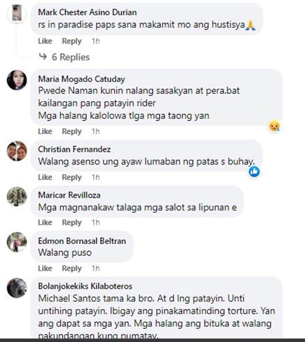Open Bolanjokekiks Kilaboteros's avatar
This screenshot has width=305, height=342.
17,288
